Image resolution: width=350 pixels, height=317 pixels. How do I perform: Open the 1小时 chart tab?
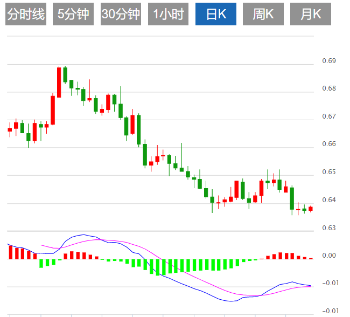click(168, 14)
